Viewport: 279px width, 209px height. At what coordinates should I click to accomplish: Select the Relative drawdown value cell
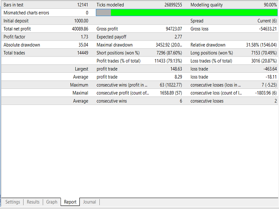click(x=261, y=45)
